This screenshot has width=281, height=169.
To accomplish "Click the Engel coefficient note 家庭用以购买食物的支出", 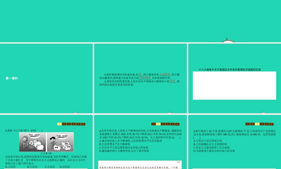I will [139, 167].
